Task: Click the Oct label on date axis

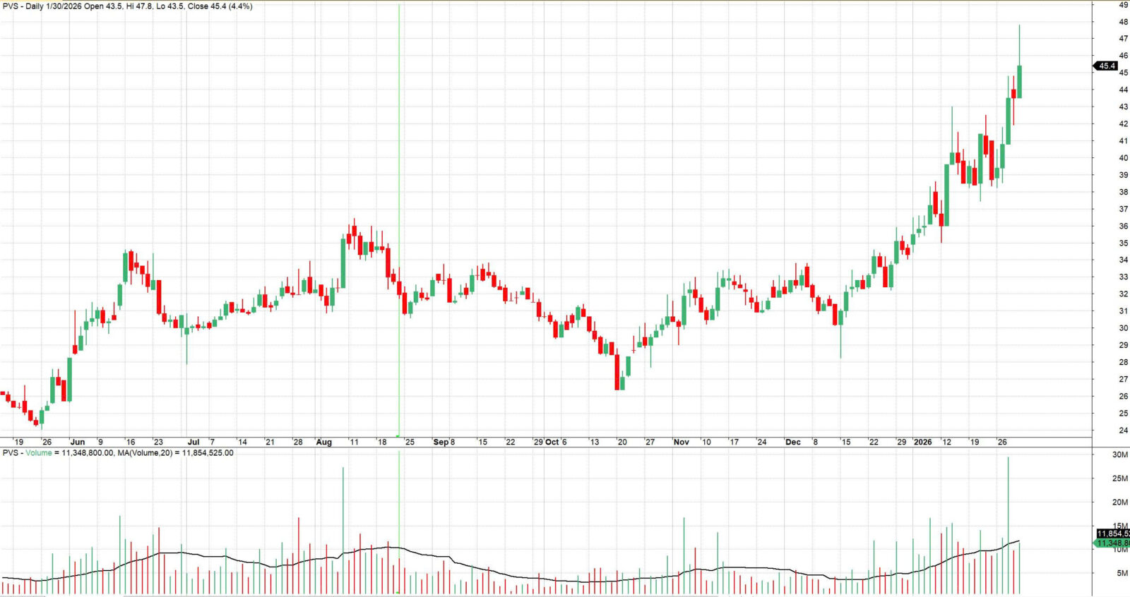Action: (x=552, y=442)
